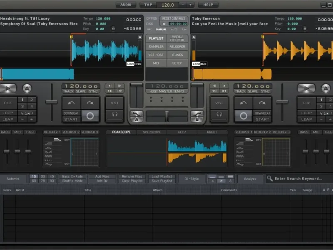Increase tempo with the top plus button
Screen dimensions: 333x250
coord(190,5)
